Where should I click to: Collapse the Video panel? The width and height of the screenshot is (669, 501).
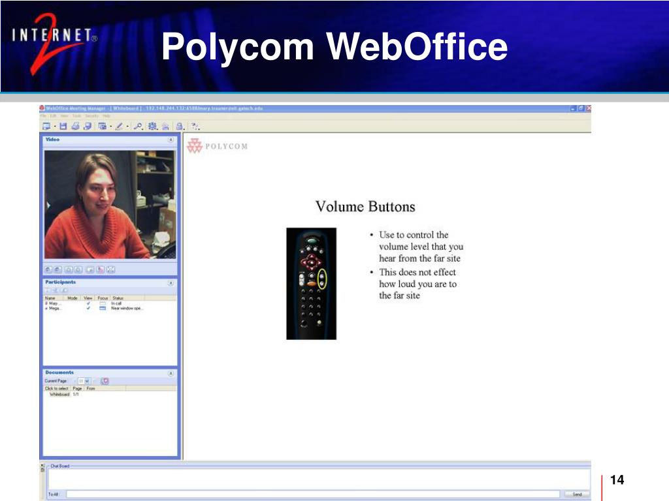click(171, 140)
